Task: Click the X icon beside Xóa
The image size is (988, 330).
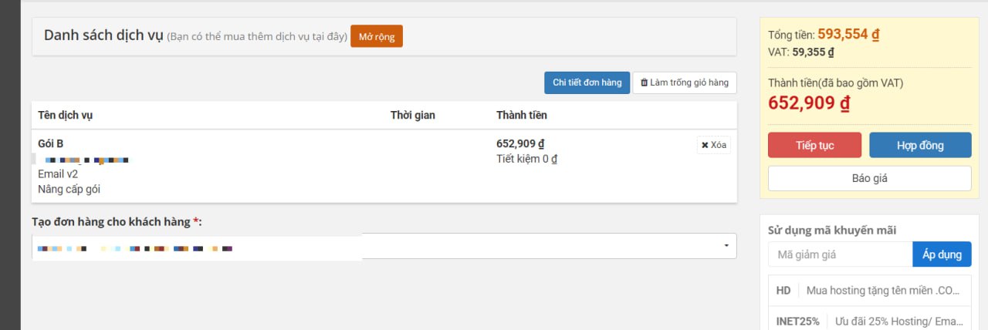Action: pyautogui.click(x=705, y=145)
